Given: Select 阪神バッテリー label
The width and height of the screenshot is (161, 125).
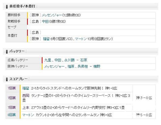Looking at the screenshot, I should [x=18, y=66].
